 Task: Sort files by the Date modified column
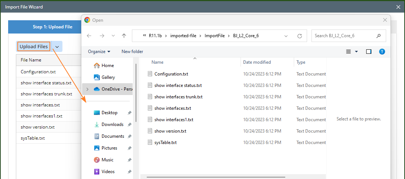(x=257, y=62)
